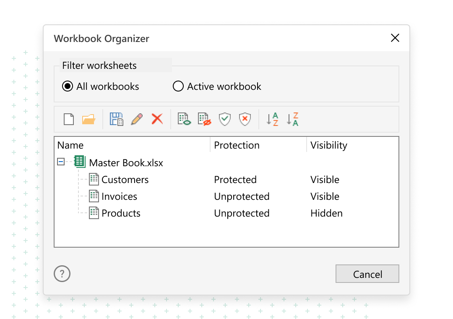This screenshot has width=453, height=319.
Task: Open an existing workbook via the folder icon
Action: [x=89, y=119]
